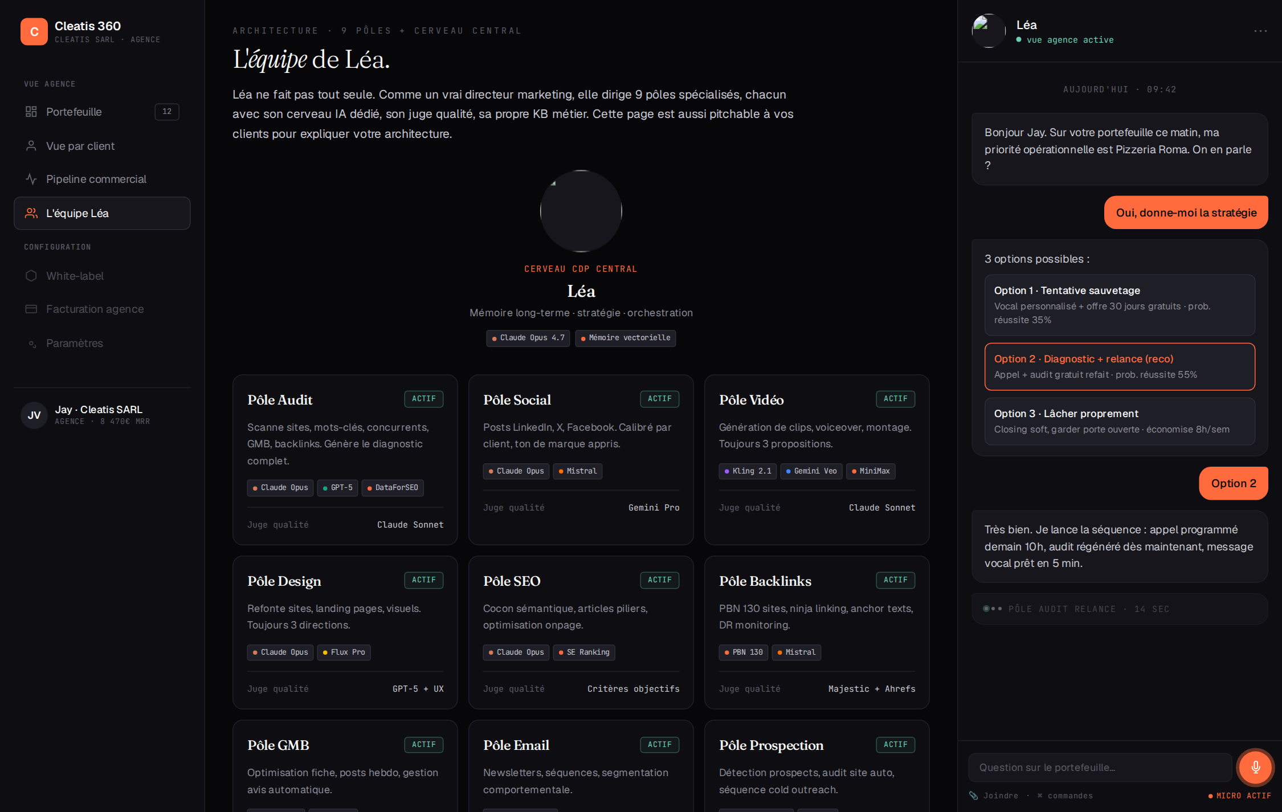
Task: Click the L'équipe Léa people icon
Action: (31, 213)
